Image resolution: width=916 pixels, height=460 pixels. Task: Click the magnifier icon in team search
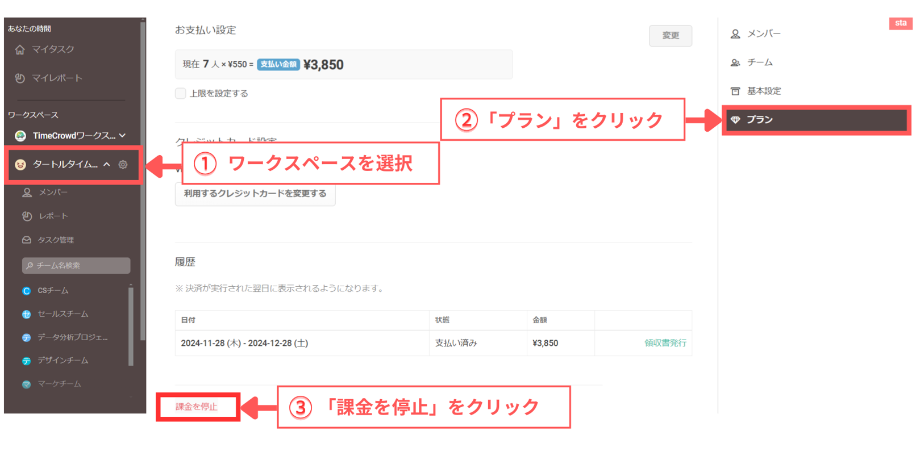pyautogui.click(x=30, y=265)
